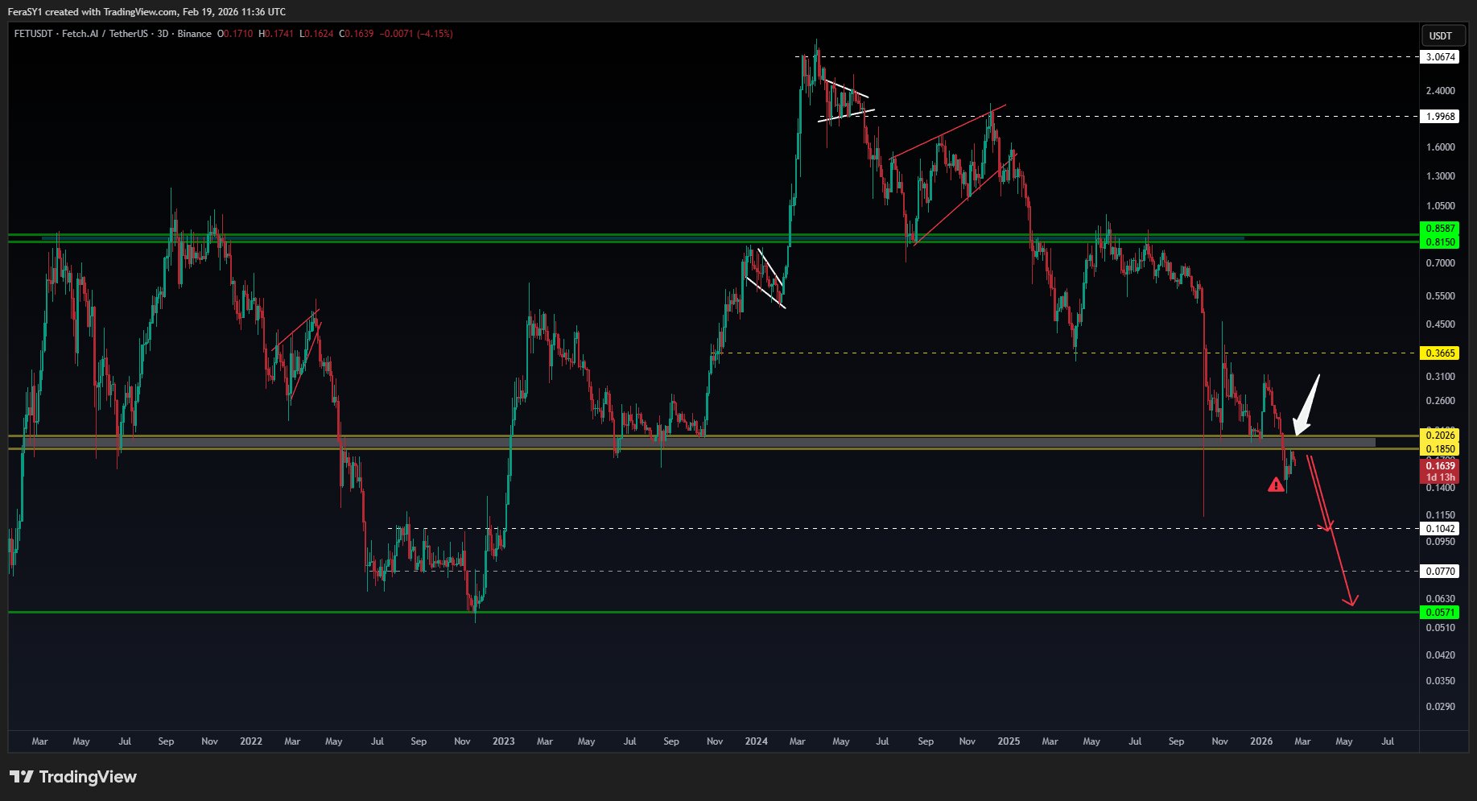Viewport: 1477px width, 801px height.
Task: Click the 2.4000 price scale tick
Action: point(1440,91)
